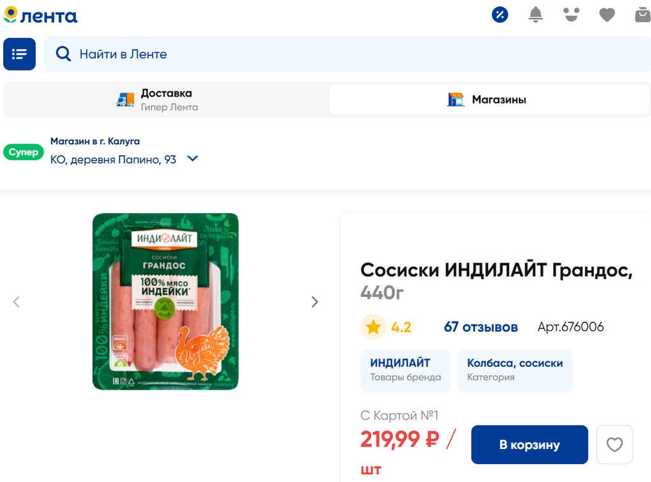Image resolution: width=651 pixels, height=482 pixels.
Task: Expand the store address dropdown chevron
Action: click(193, 158)
